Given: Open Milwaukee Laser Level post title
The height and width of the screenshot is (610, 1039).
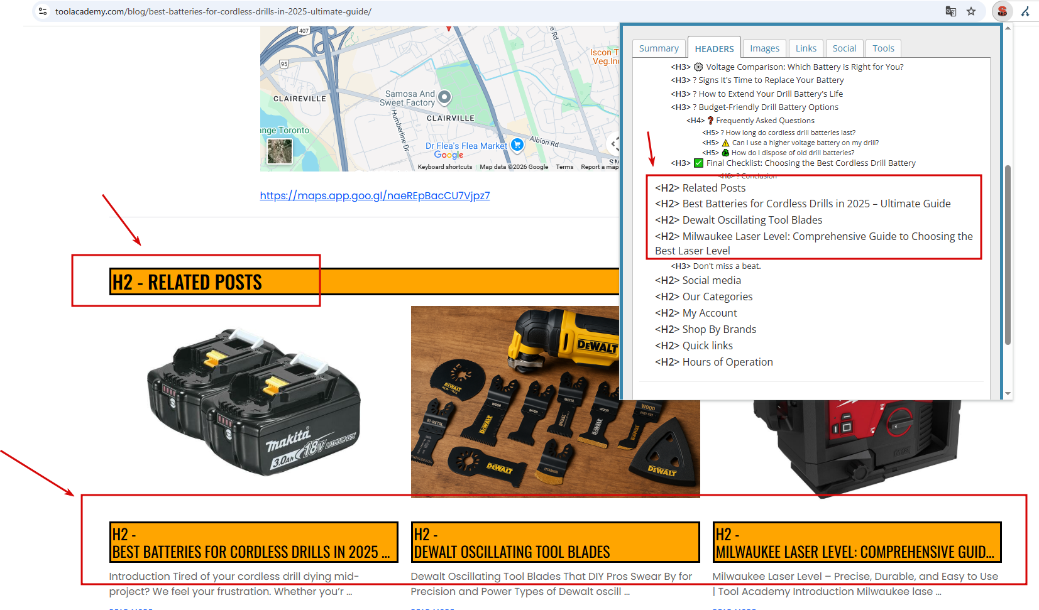Looking at the screenshot, I should coord(857,542).
